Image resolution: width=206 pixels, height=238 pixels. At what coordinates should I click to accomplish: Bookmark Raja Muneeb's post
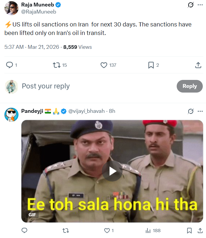pos(151,65)
